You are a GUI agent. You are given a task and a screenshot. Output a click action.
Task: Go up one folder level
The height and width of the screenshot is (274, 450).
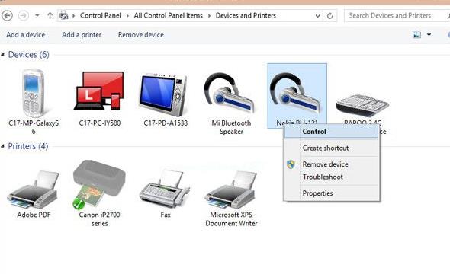pyautogui.click(x=50, y=15)
